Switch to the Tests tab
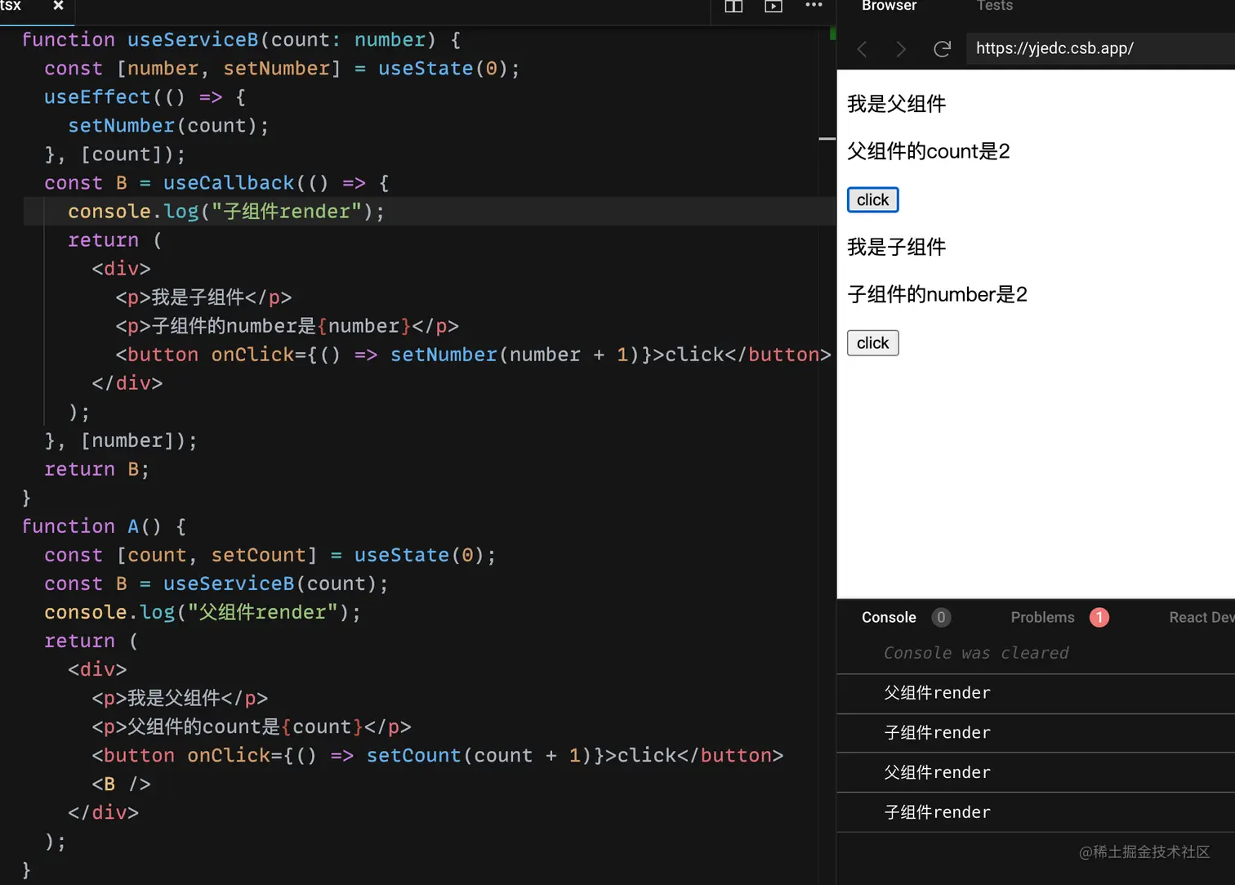Image resolution: width=1235 pixels, height=885 pixels. point(994,6)
